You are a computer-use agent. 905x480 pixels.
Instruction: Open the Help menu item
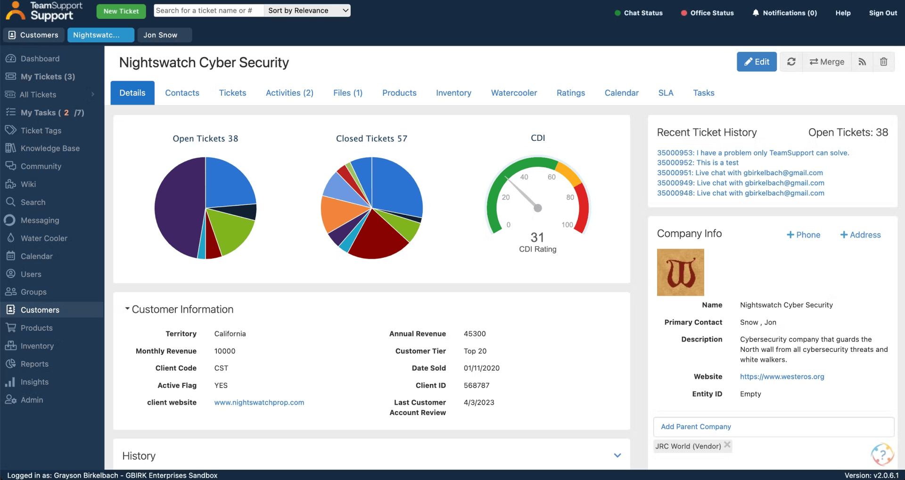click(843, 13)
